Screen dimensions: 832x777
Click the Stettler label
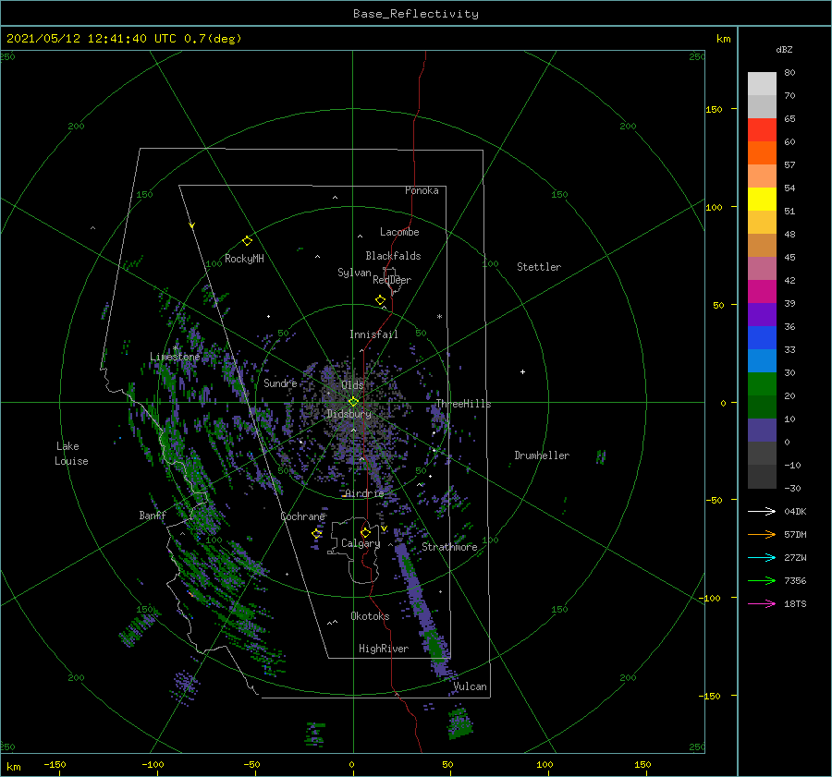[539, 267]
